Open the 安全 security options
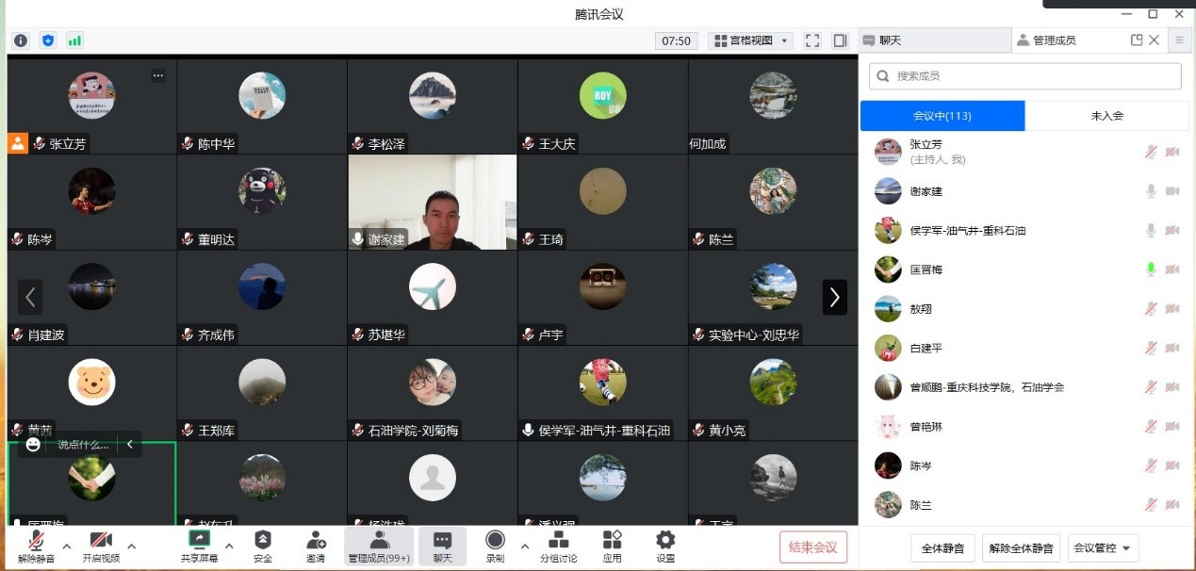 [x=263, y=545]
